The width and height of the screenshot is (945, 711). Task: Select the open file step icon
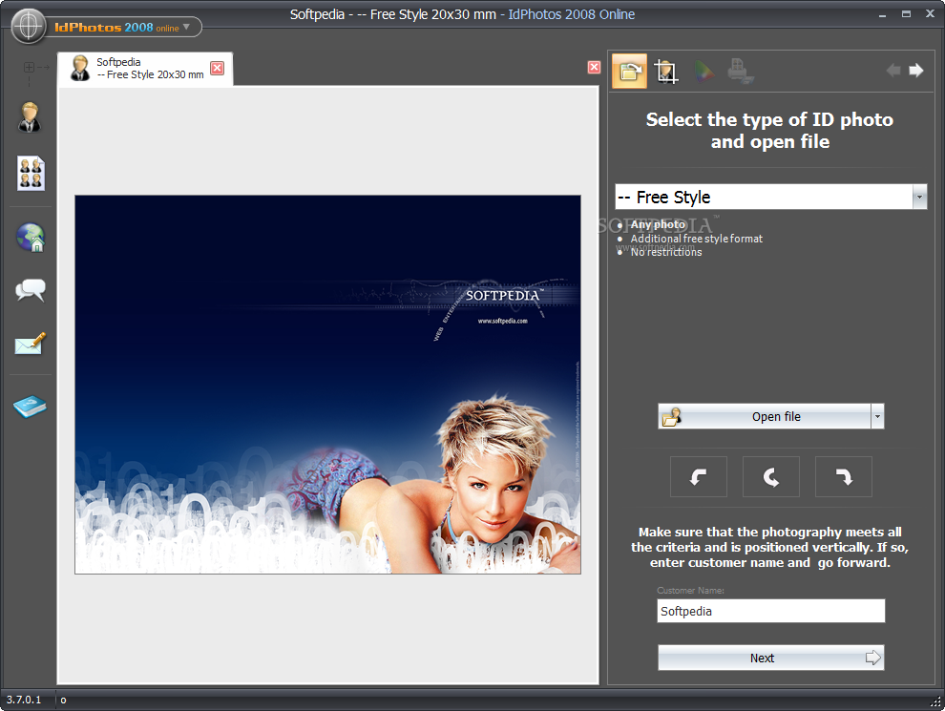(629, 71)
